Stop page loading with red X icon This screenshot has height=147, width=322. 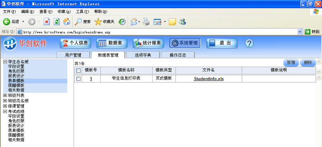47,22
